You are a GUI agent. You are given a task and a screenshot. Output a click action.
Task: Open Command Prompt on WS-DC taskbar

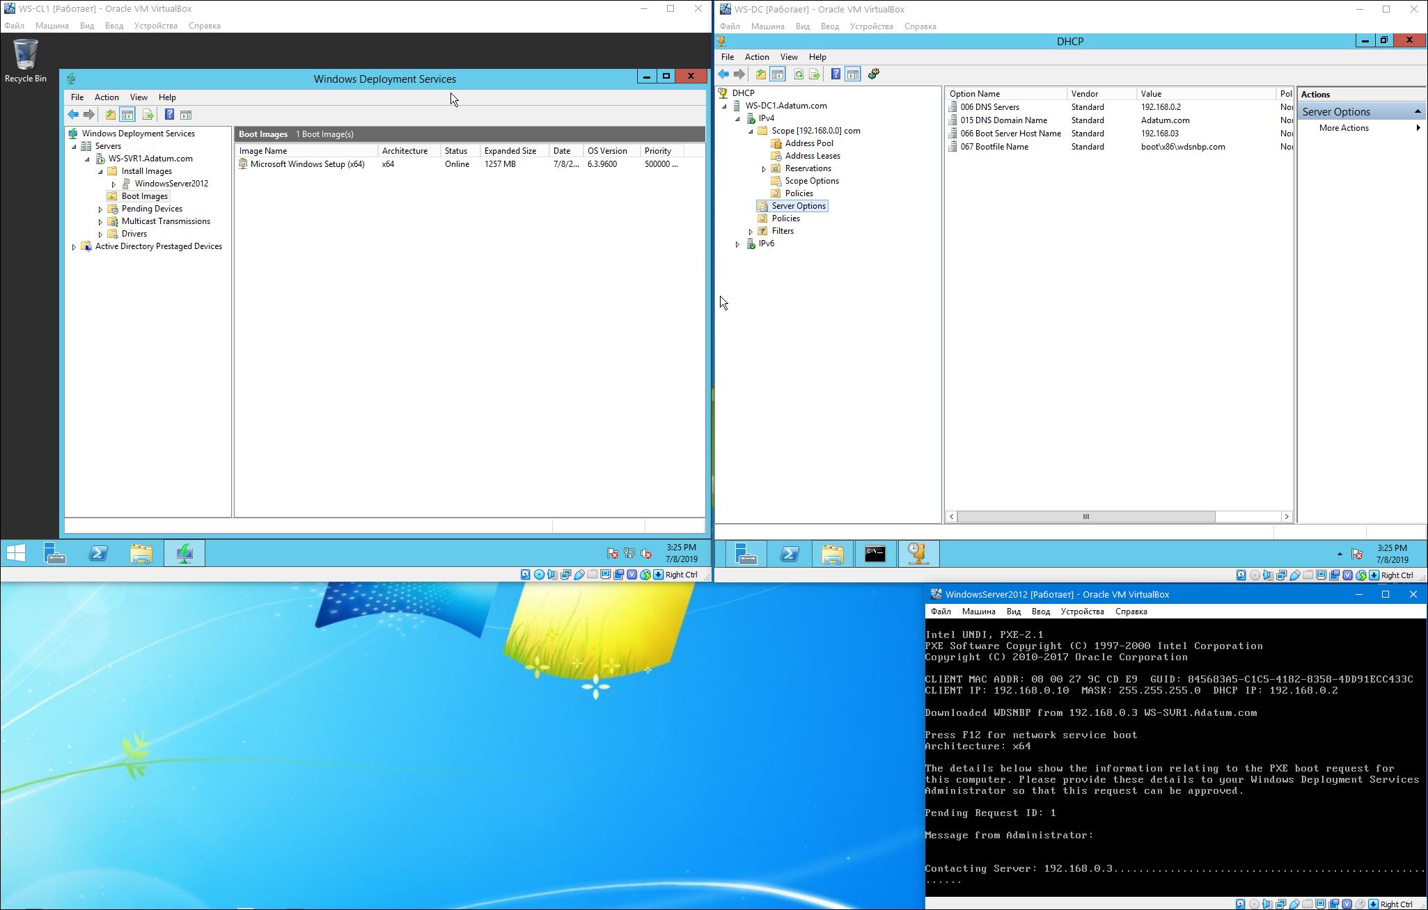875,554
